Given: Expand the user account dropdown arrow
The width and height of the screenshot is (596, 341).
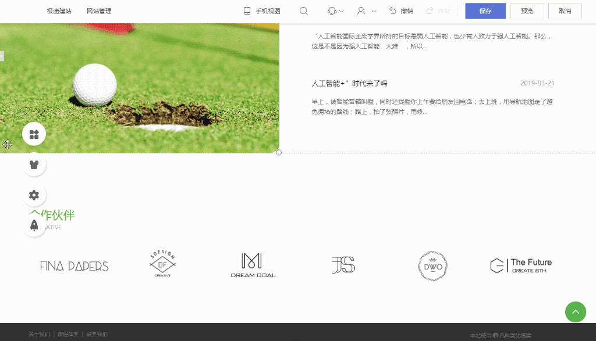Looking at the screenshot, I should (374, 11).
